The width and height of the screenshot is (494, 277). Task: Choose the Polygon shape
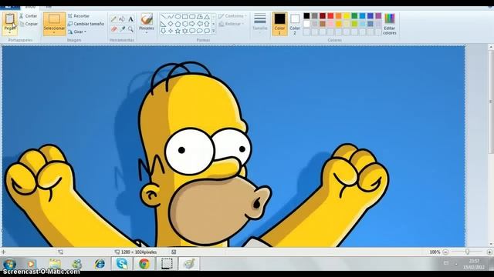[x=199, y=16]
